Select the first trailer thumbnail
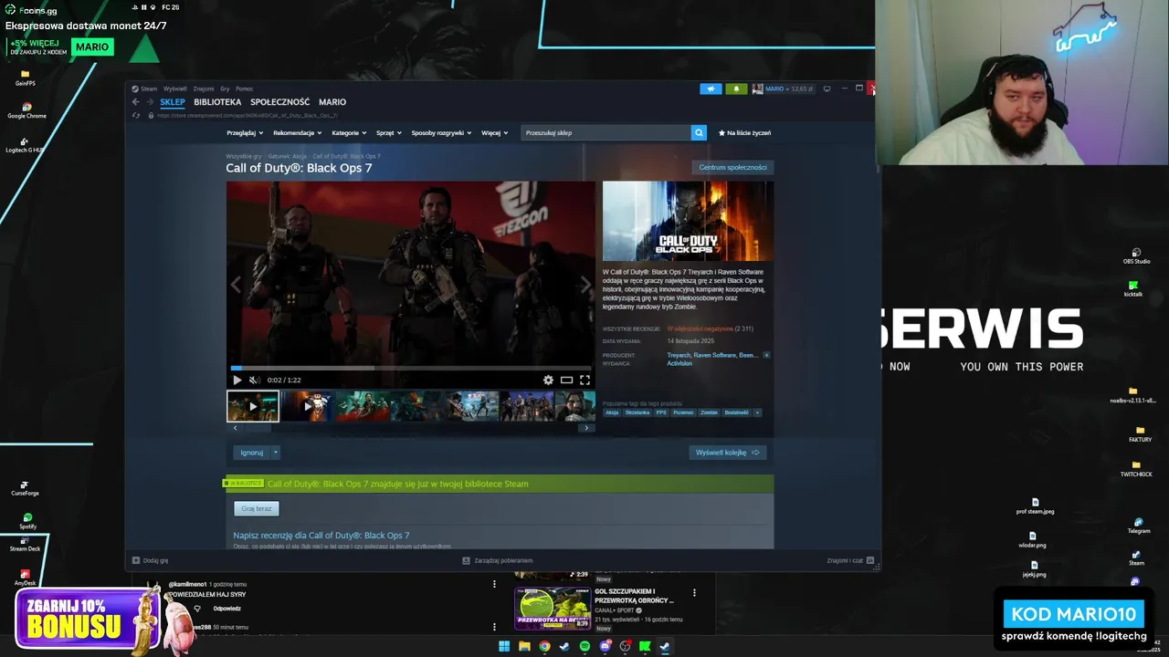Image resolution: width=1169 pixels, height=657 pixels. pos(253,406)
